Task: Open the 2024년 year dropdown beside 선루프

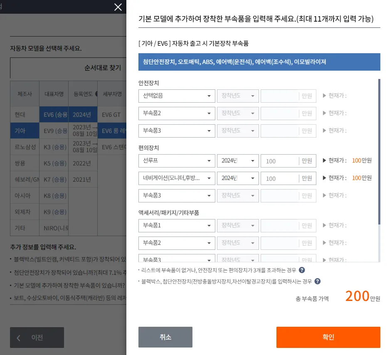Action: point(237,160)
